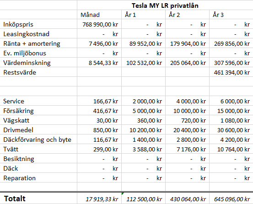Screen dimensions: 253x204
Task: Select the 'Försäkring' row label
Action: pos(38,111)
